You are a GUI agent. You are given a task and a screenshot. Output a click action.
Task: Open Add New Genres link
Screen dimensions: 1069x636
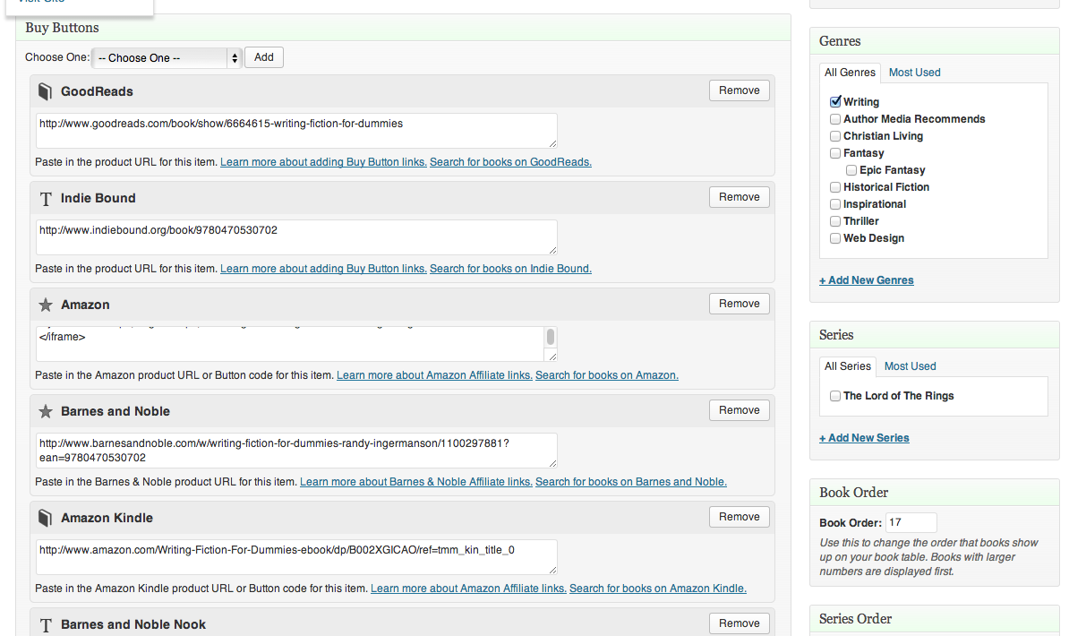pos(866,280)
